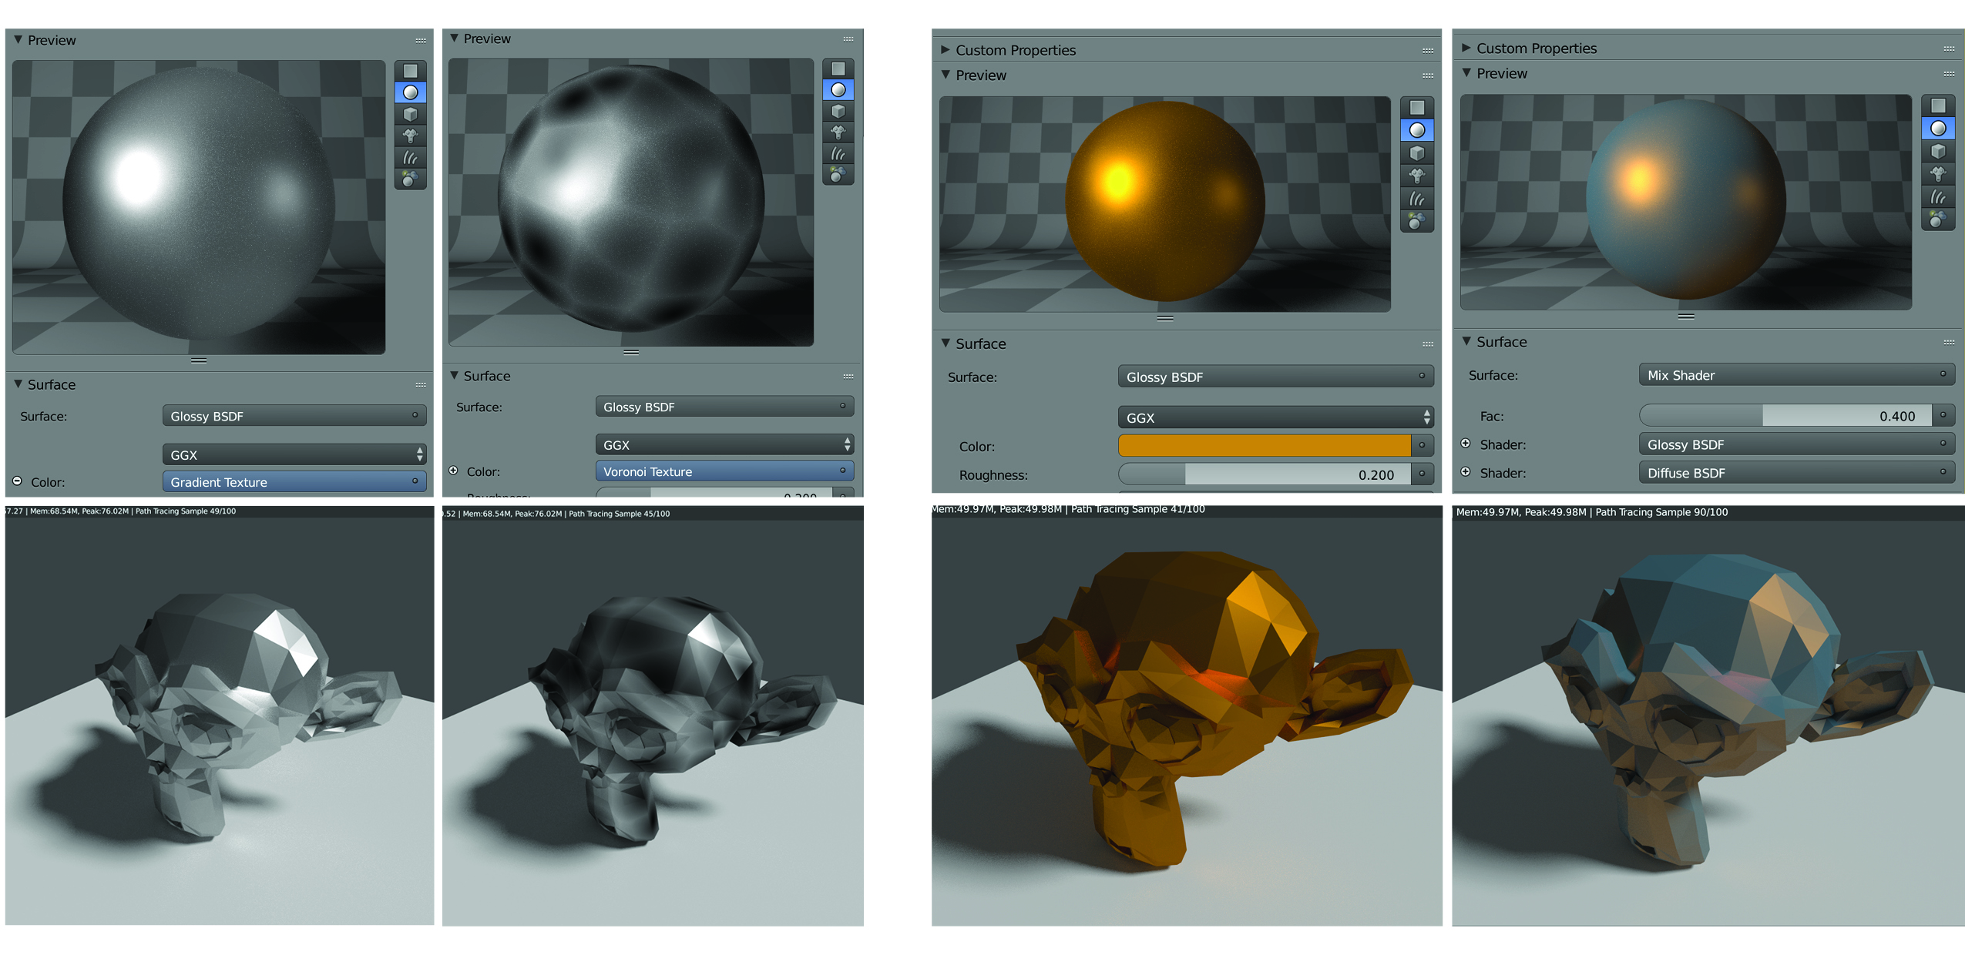Activate sphere preview radio in Voronoi Texture panel
The height and width of the screenshot is (955, 1965).
point(838,90)
